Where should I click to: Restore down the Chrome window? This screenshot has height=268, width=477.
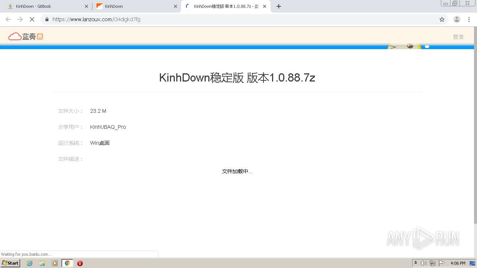coord(455,3)
